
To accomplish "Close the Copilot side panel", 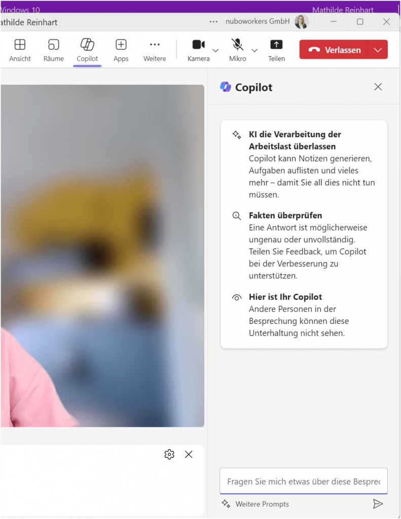I will point(378,87).
